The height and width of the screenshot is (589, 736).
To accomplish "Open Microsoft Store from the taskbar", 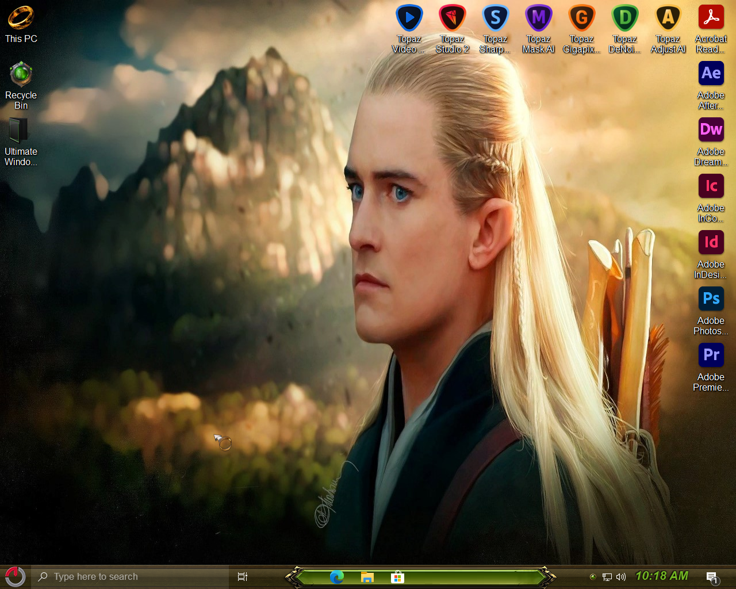I will (x=397, y=576).
